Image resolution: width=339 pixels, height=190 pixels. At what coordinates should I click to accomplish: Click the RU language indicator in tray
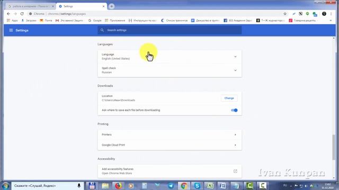tap(285, 185)
